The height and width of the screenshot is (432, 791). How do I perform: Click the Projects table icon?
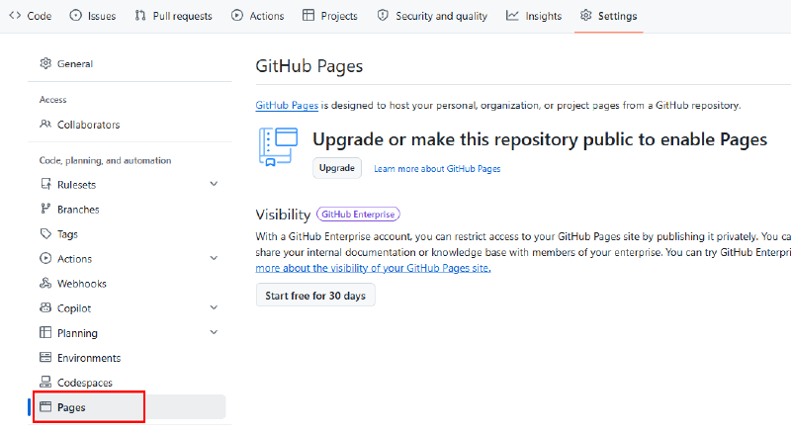[x=308, y=16]
